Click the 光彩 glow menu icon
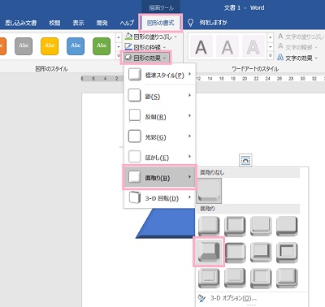This screenshot has height=307, width=325. pos(135,136)
